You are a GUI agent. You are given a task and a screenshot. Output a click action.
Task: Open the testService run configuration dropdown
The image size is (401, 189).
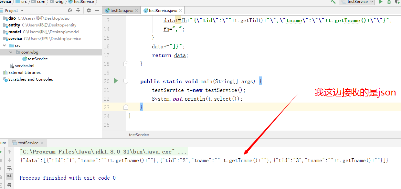pos(357,2)
